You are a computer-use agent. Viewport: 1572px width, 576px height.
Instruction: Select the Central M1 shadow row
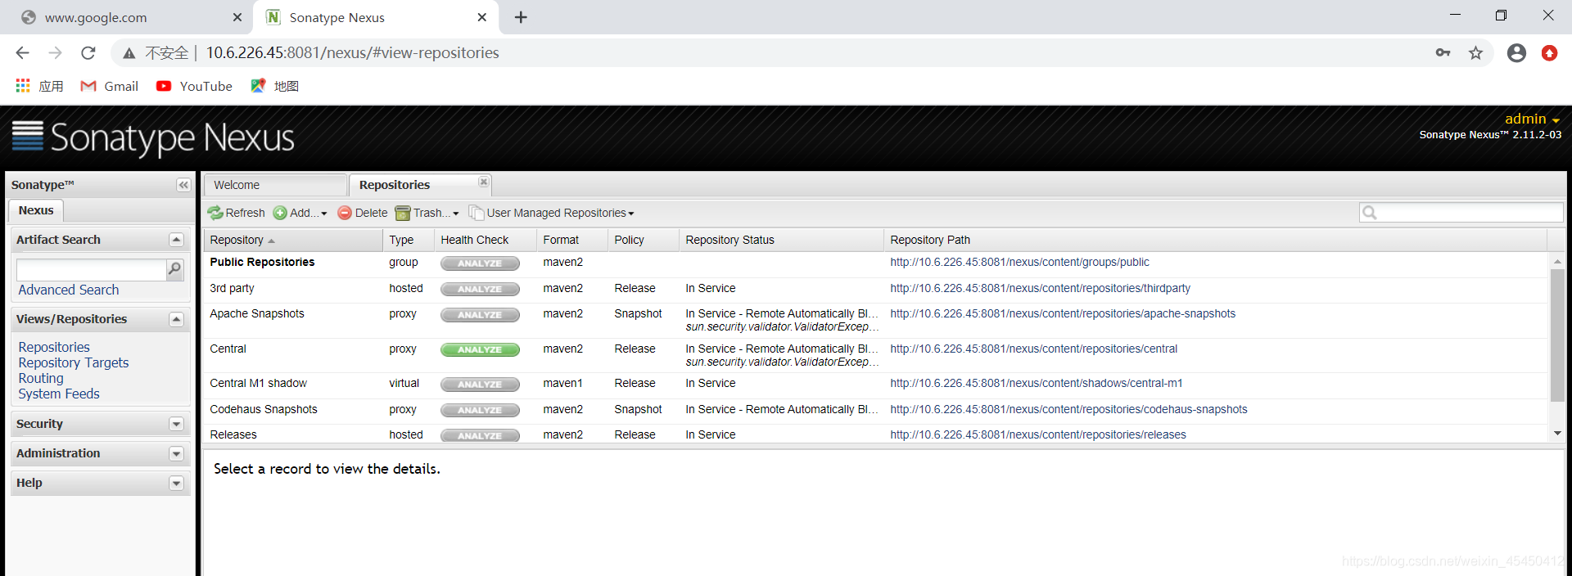pos(875,385)
